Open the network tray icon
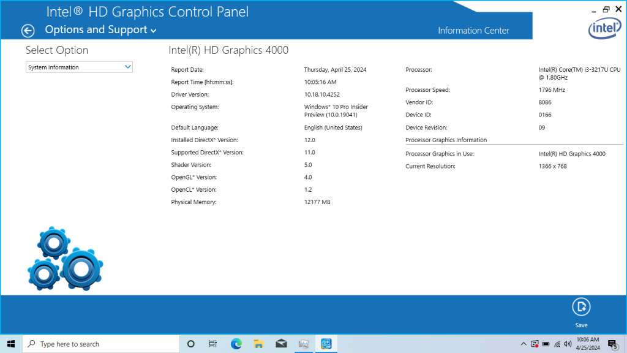This screenshot has width=627, height=353. pos(557,344)
